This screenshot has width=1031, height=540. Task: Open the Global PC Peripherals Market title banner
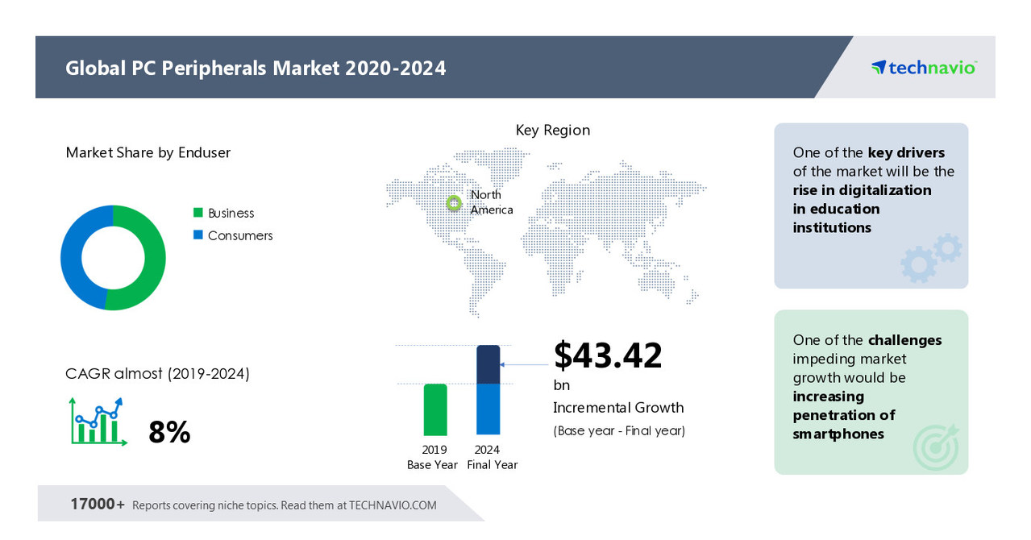256,68
